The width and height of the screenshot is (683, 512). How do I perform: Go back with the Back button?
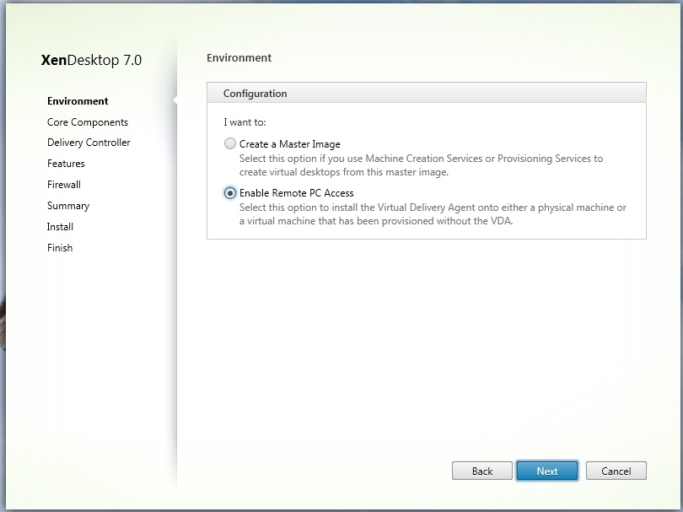[482, 471]
